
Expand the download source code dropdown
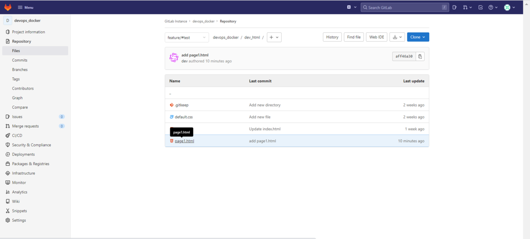[x=397, y=37]
